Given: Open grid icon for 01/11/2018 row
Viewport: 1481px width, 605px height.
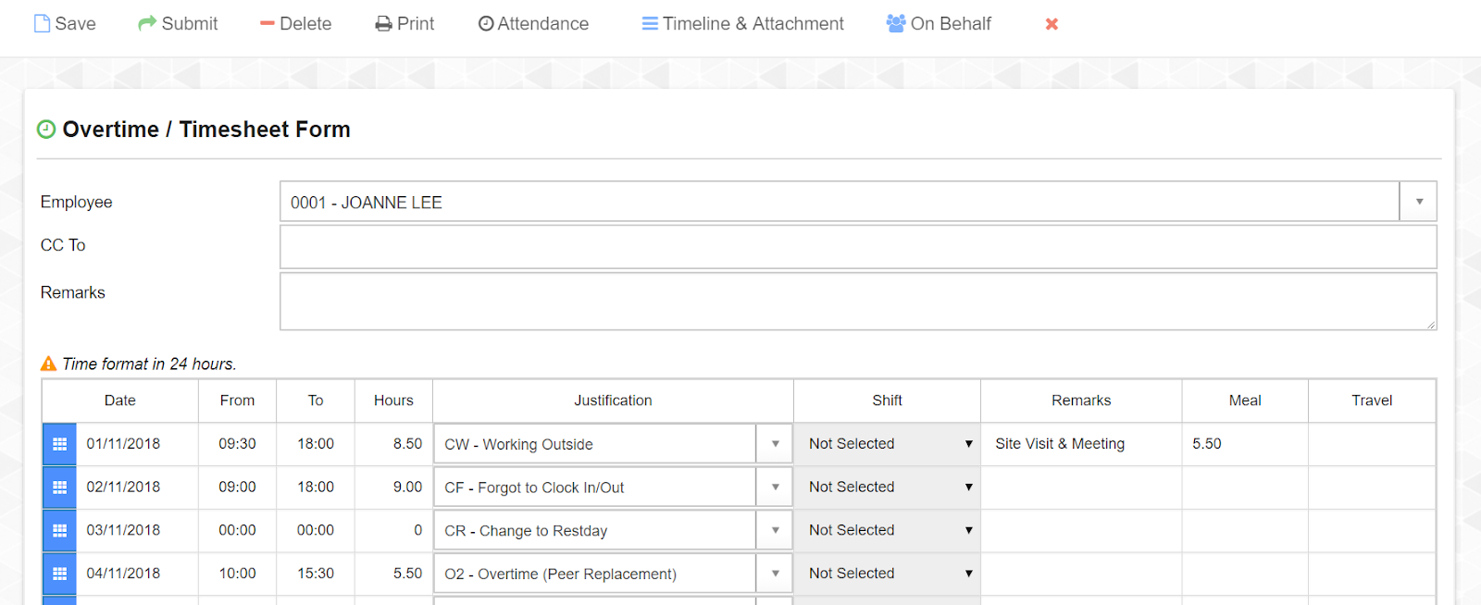Looking at the screenshot, I should pos(59,444).
